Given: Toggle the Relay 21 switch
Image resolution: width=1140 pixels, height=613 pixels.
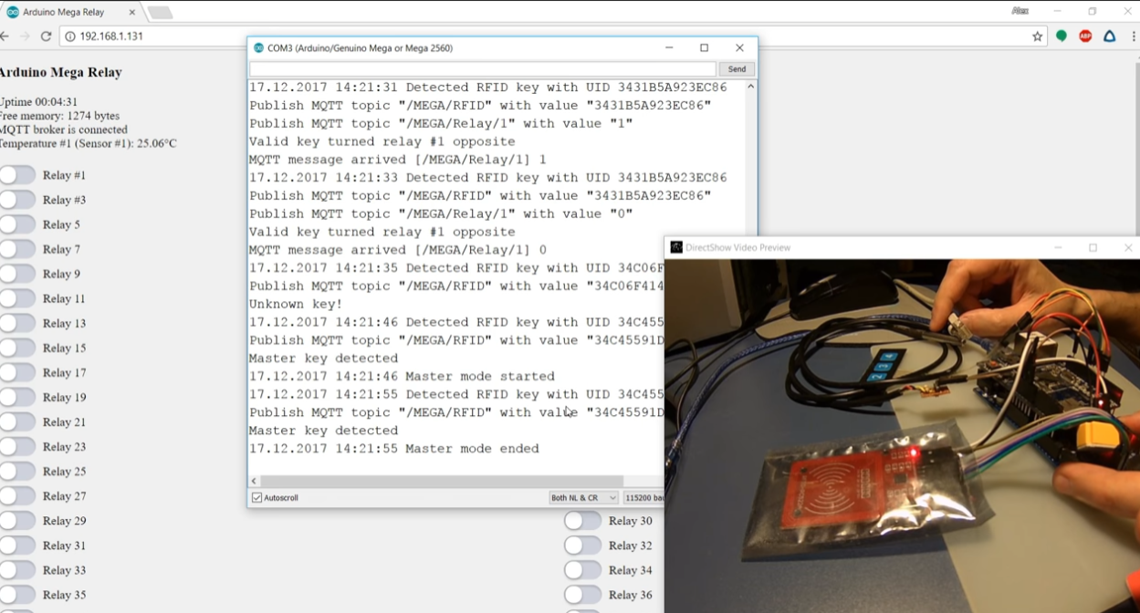Looking at the screenshot, I should coord(17,421).
